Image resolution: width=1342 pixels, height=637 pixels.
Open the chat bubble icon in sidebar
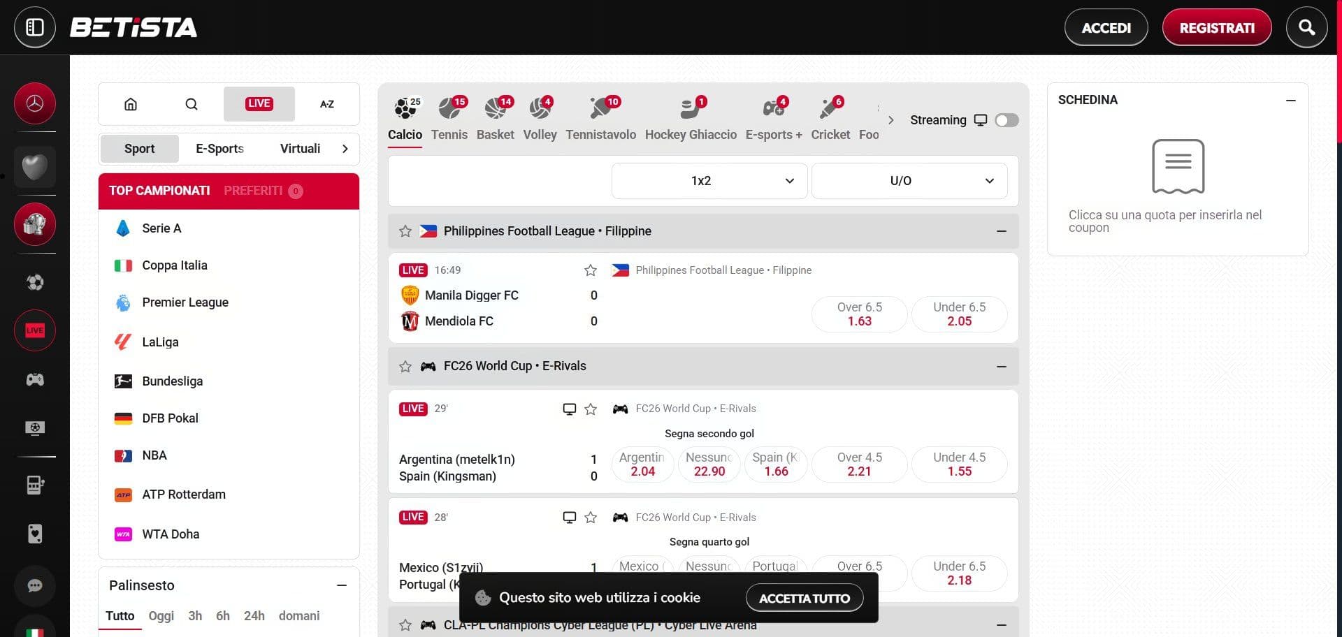(x=34, y=586)
